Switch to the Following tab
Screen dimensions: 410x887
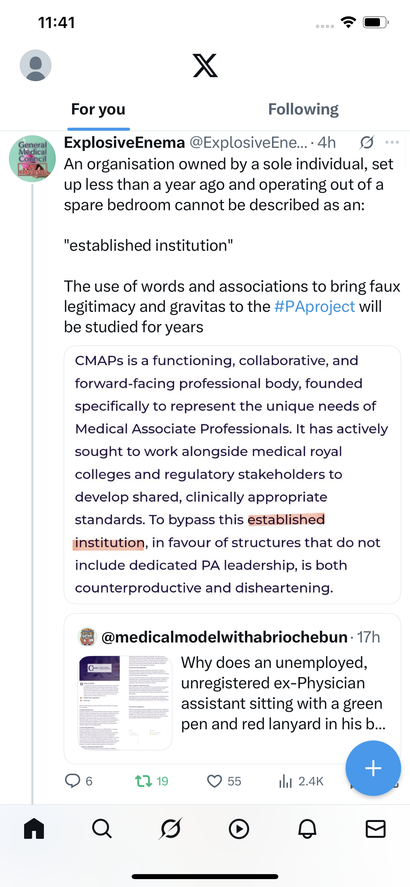[303, 110]
